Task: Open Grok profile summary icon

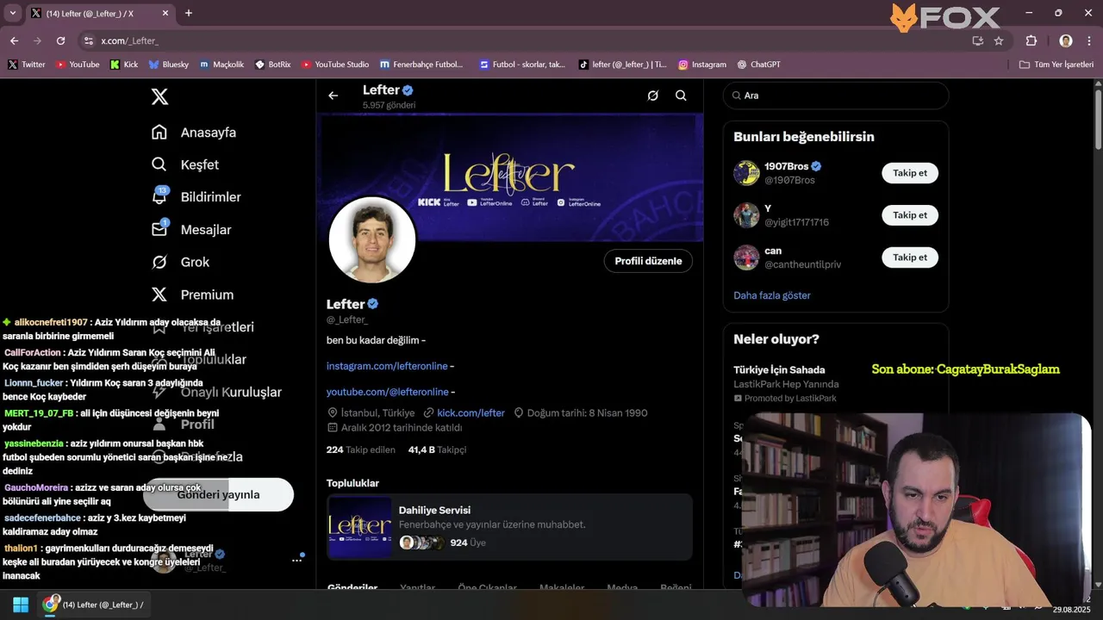Action: click(653, 96)
